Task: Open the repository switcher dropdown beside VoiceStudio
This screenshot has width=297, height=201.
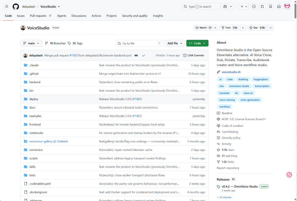Action: pos(59,7)
